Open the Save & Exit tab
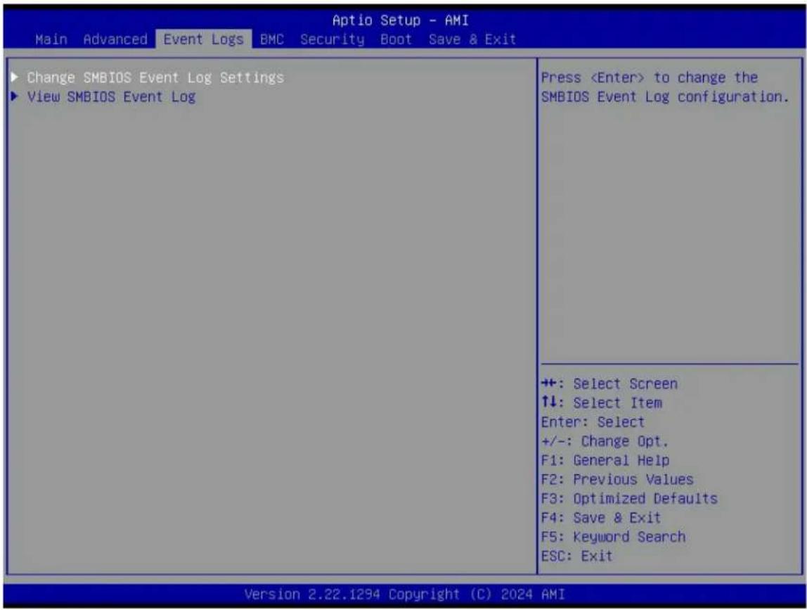 coord(472,39)
